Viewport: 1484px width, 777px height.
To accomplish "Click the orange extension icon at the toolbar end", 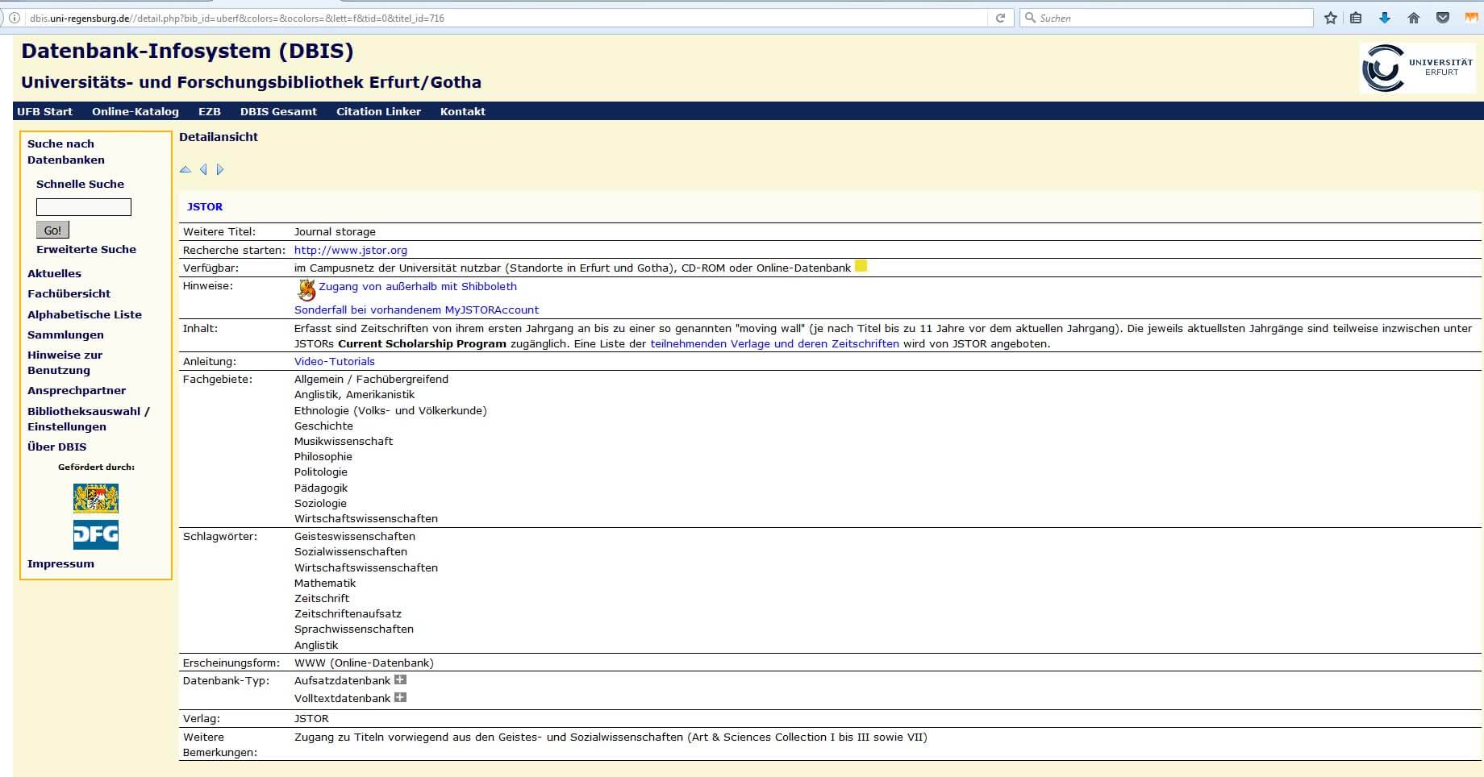I will (1471, 18).
